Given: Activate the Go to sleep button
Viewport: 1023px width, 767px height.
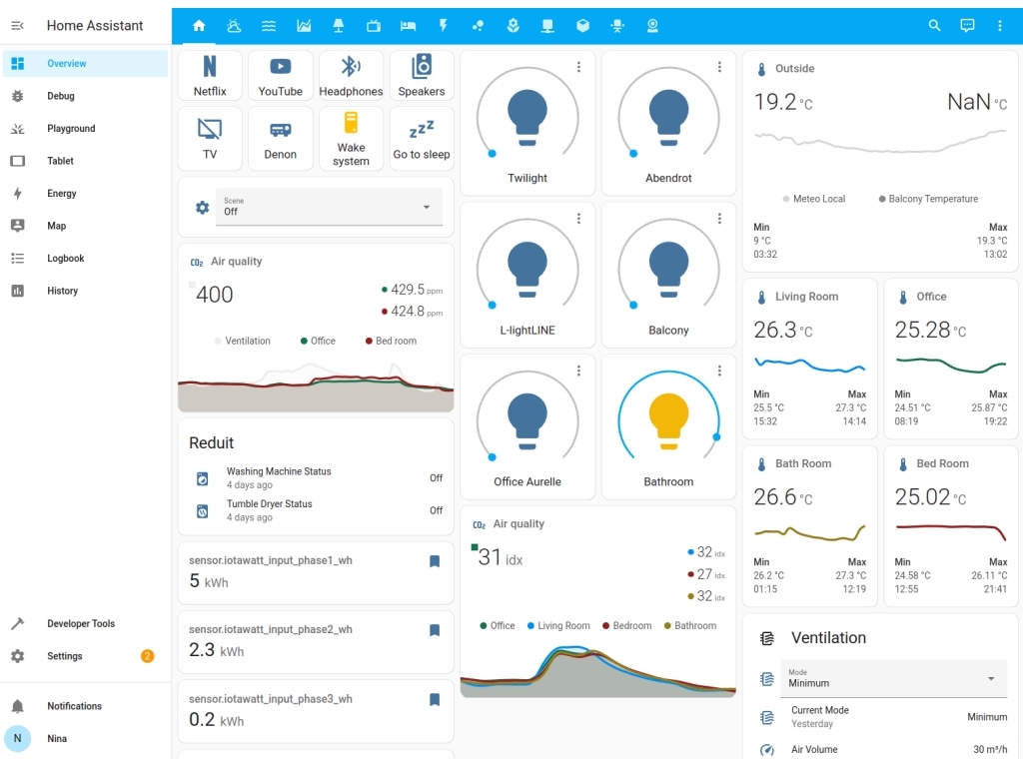Looking at the screenshot, I should pos(422,139).
